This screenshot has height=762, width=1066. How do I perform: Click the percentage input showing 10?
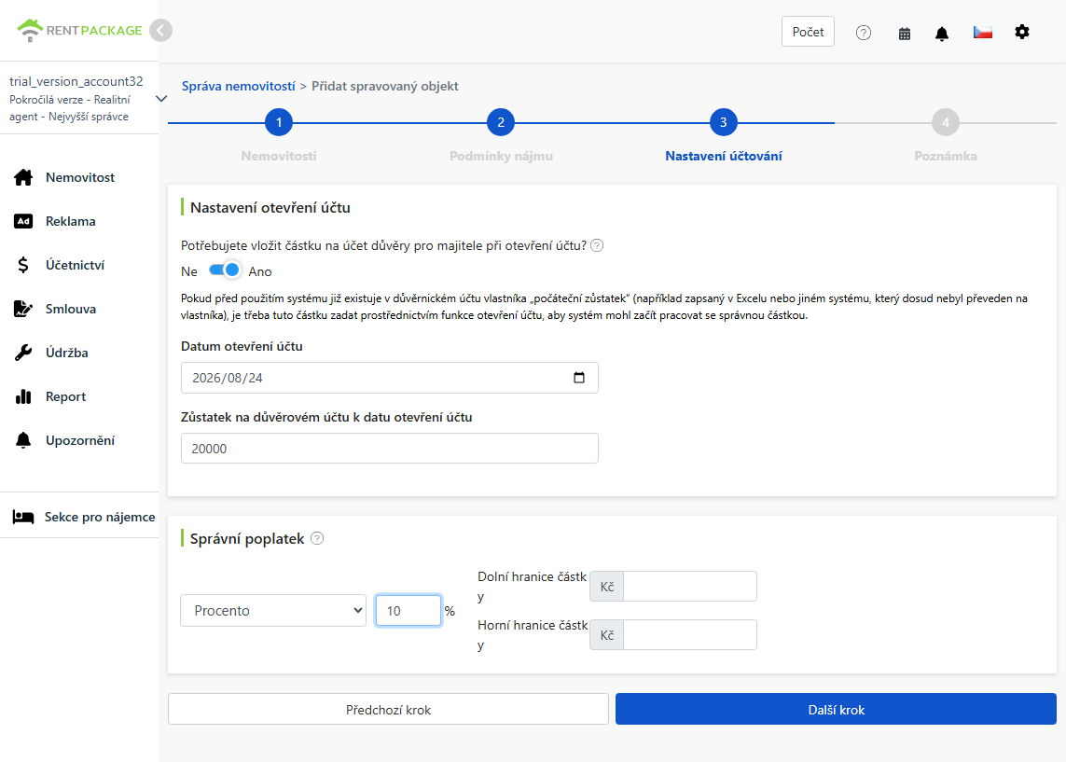coord(408,610)
